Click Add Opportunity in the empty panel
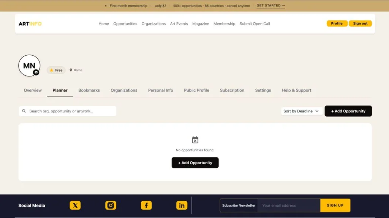 [x=195, y=163]
